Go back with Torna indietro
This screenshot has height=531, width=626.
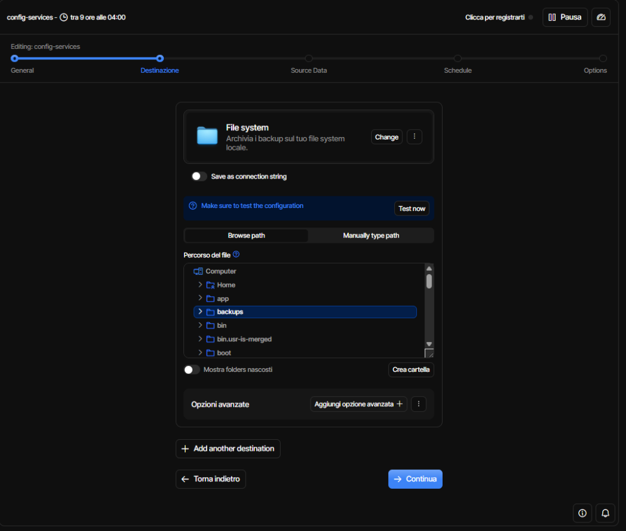[x=211, y=479]
